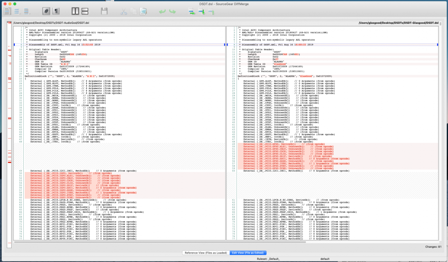
Task: Click left DefinitionBlock line containing "A M I"
Action: [70, 76]
